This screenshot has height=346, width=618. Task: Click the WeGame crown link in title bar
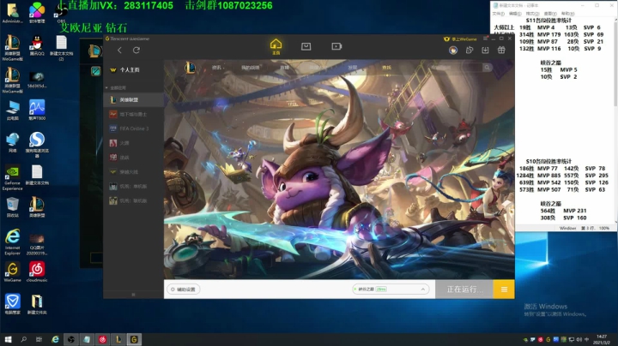[x=460, y=39]
